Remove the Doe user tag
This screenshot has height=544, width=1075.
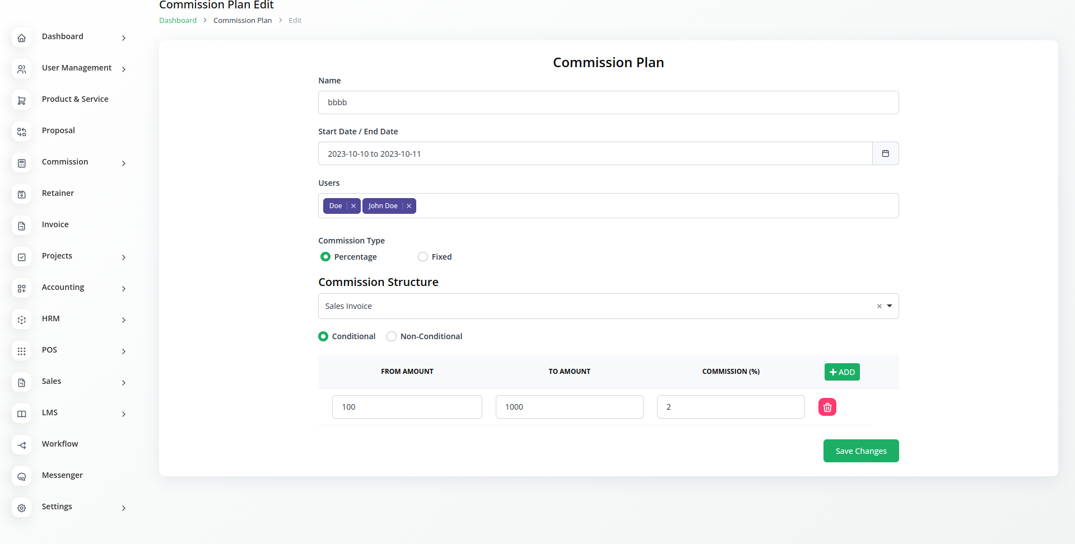pyautogui.click(x=353, y=206)
